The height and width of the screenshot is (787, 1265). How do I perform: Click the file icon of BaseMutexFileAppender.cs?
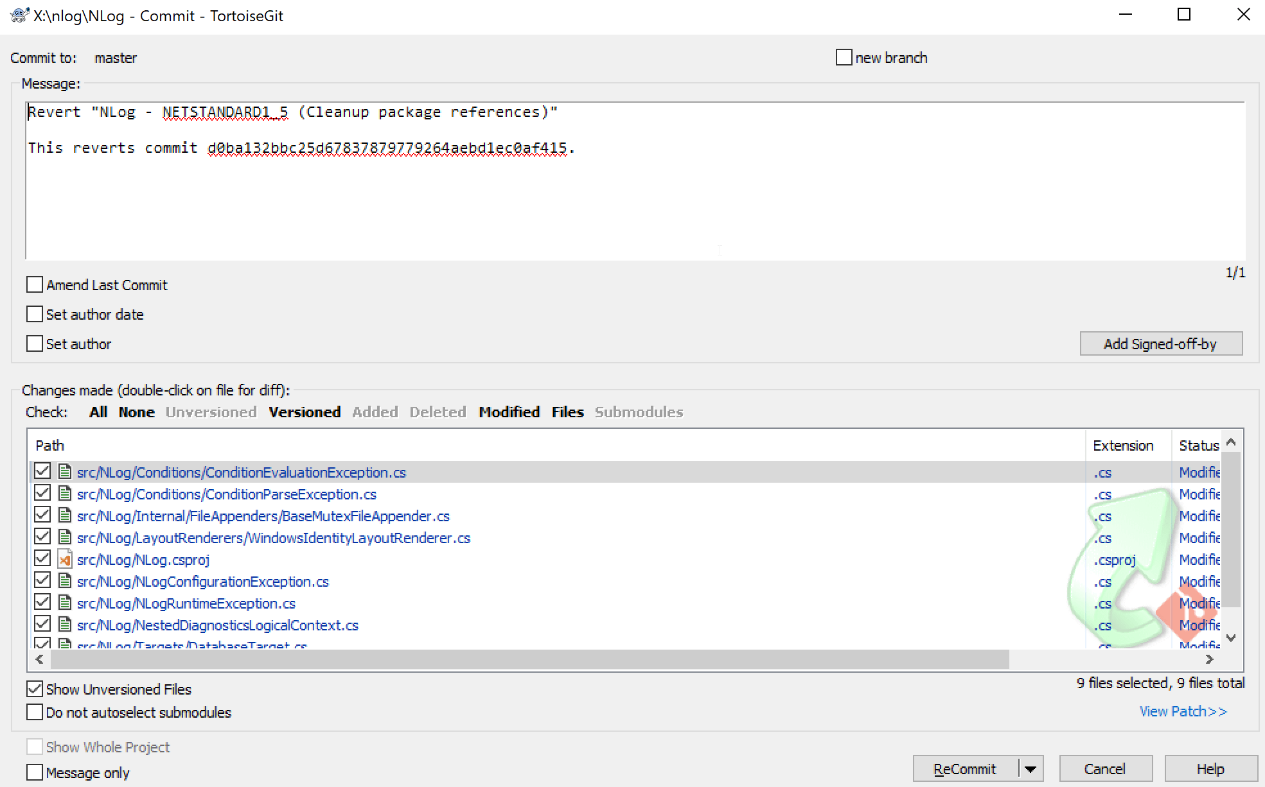65,515
